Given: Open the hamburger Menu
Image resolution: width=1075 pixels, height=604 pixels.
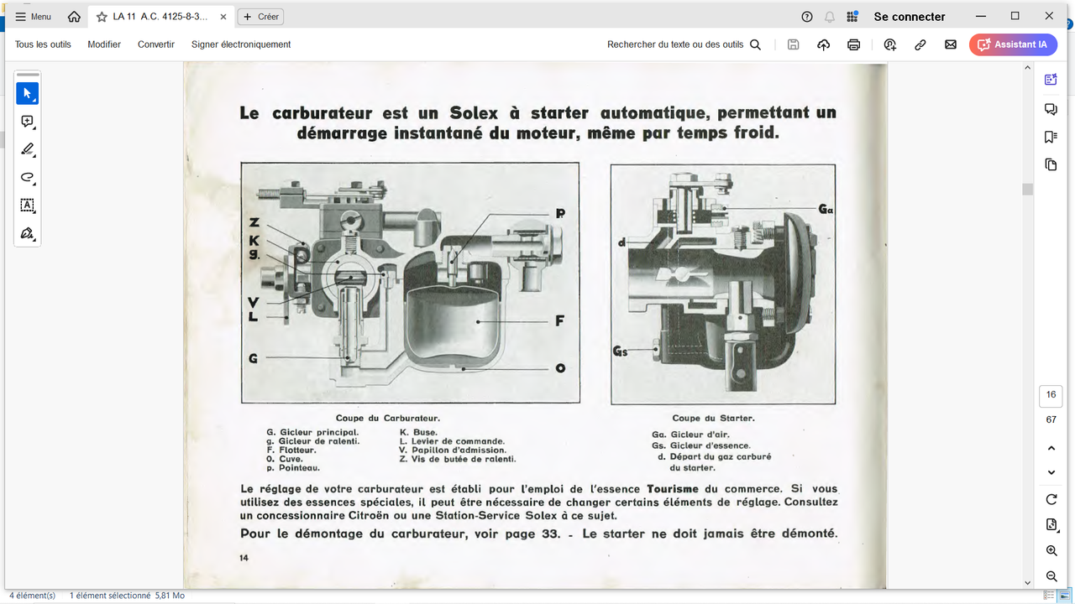Looking at the screenshot, I should (33, 17).
